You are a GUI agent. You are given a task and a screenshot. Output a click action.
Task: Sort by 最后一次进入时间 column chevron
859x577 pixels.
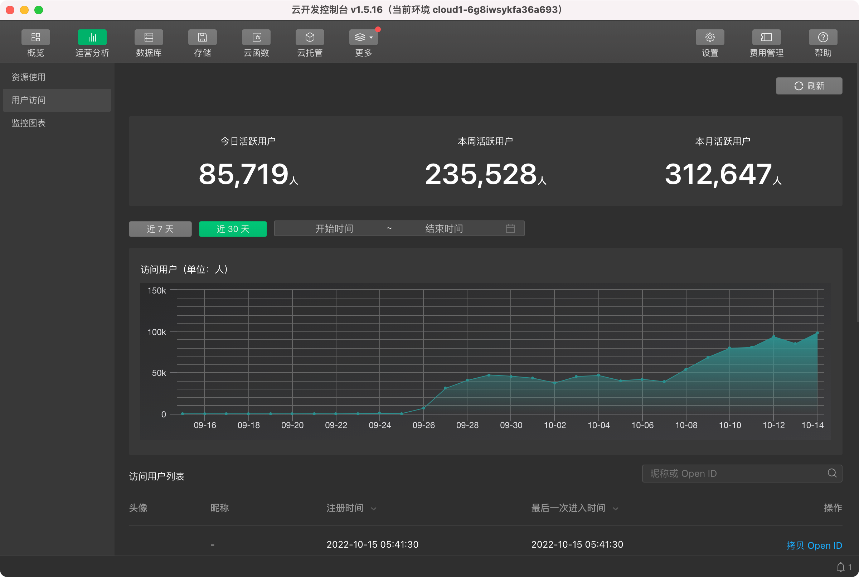click(616, 509)
